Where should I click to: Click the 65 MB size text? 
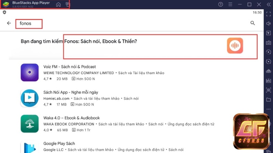[x=62, y=130]
